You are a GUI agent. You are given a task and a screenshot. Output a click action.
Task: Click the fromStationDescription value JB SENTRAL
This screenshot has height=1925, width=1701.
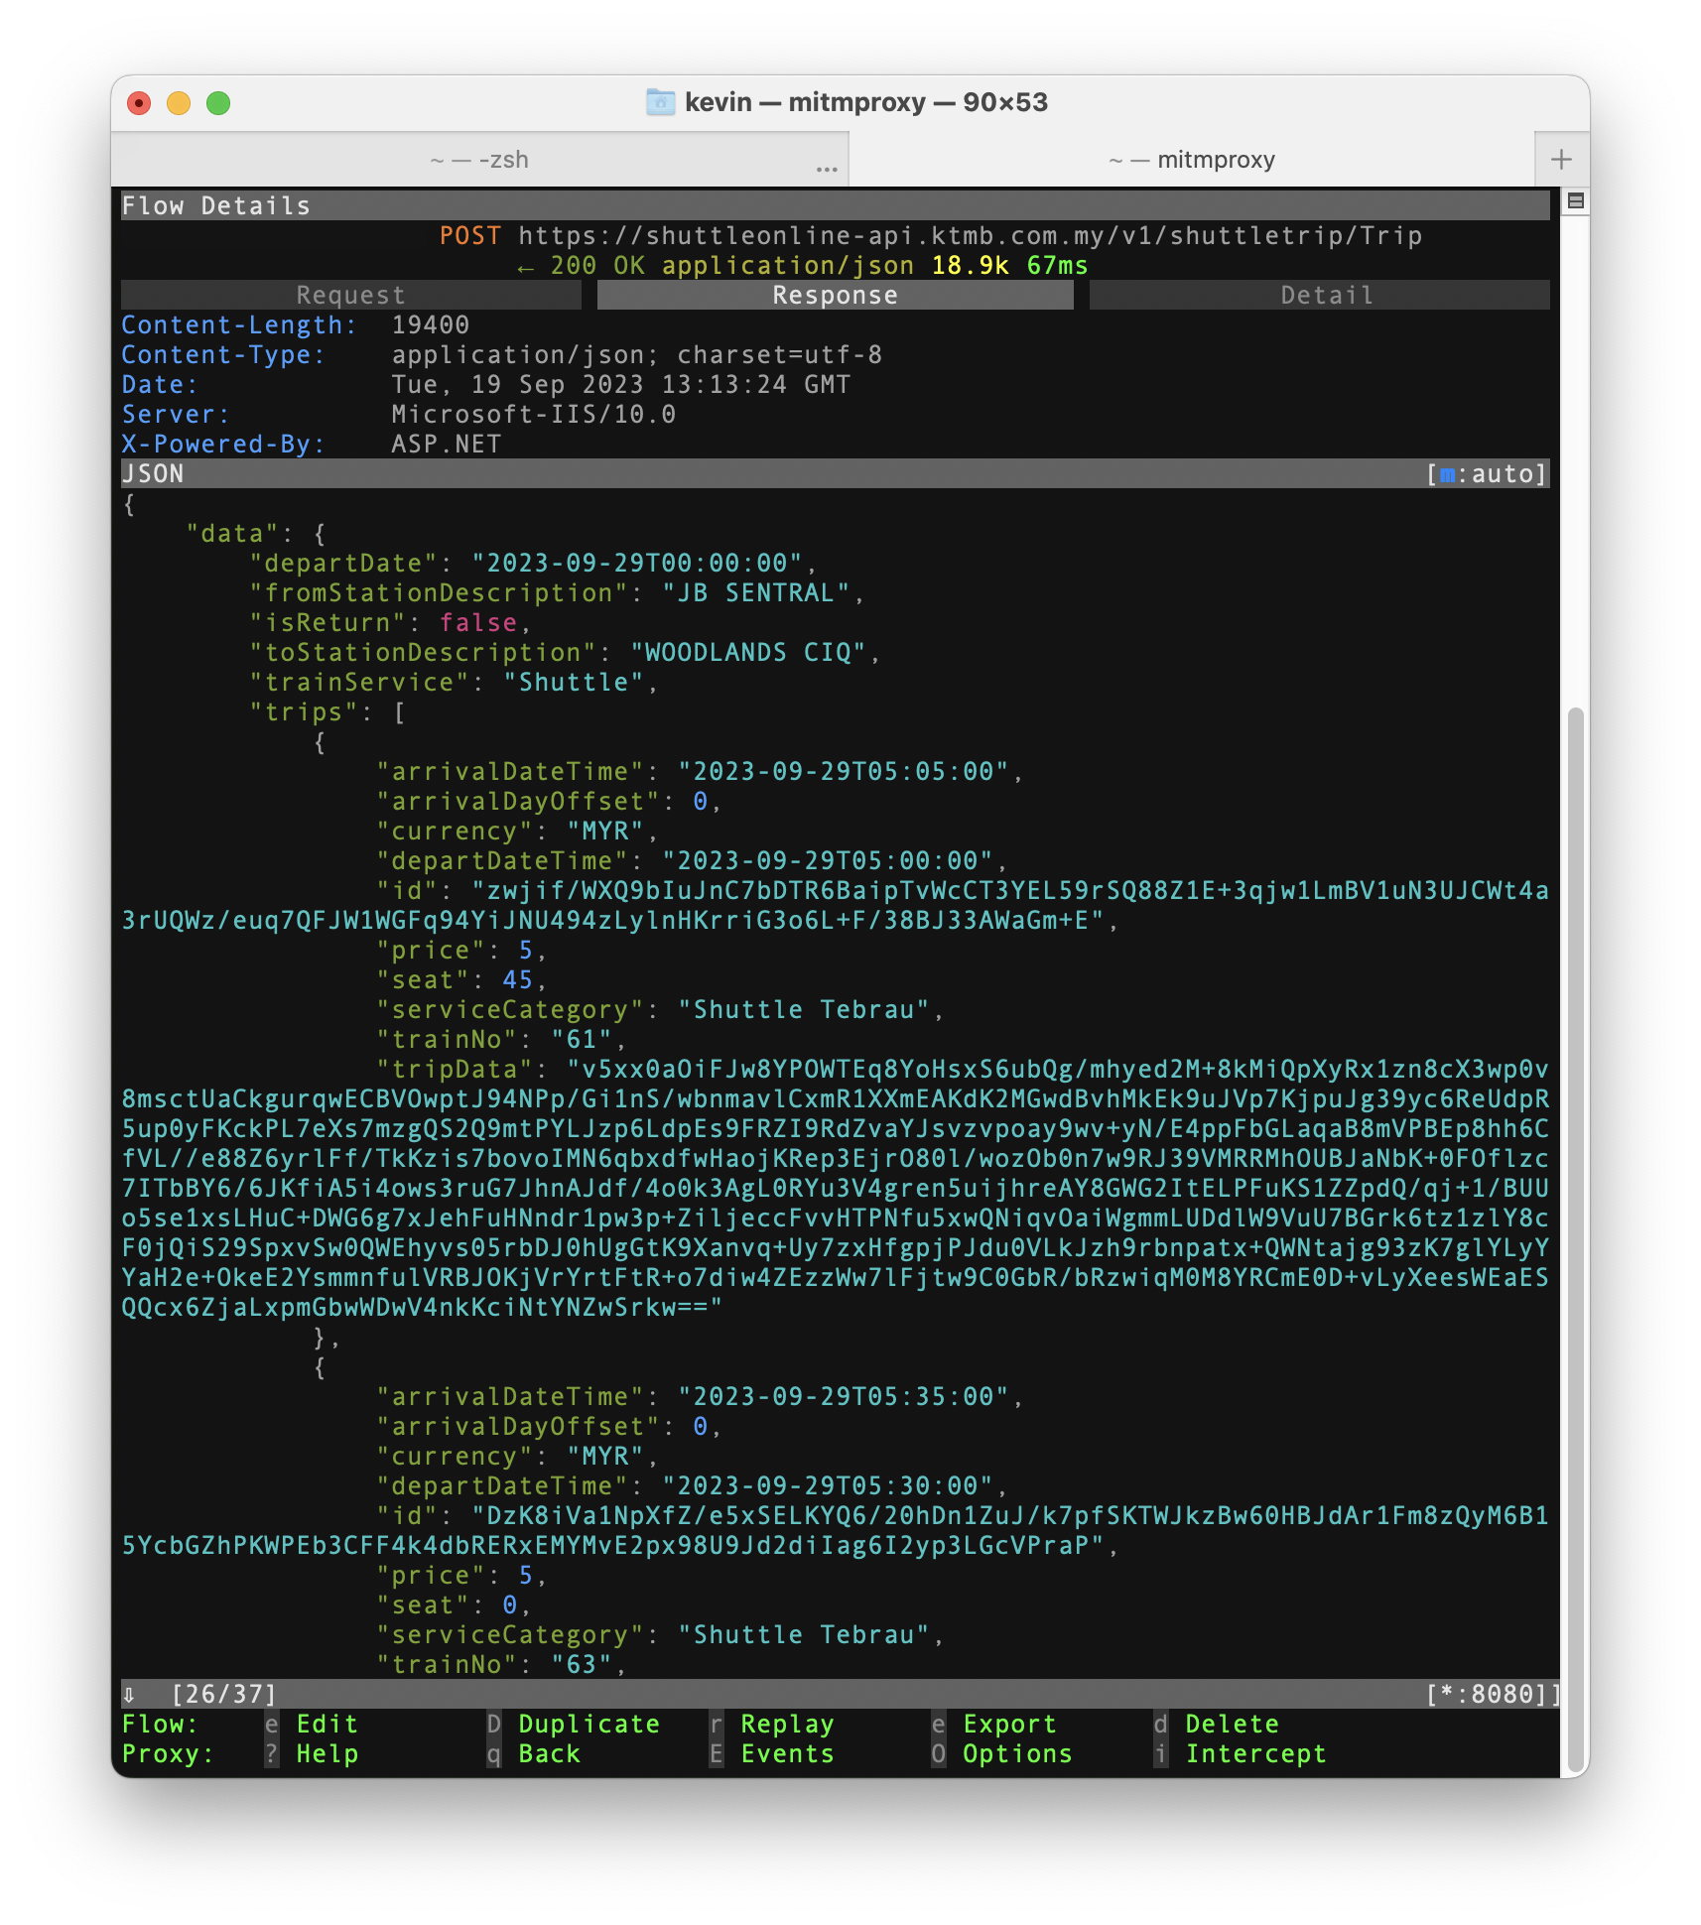click(755, 592)
